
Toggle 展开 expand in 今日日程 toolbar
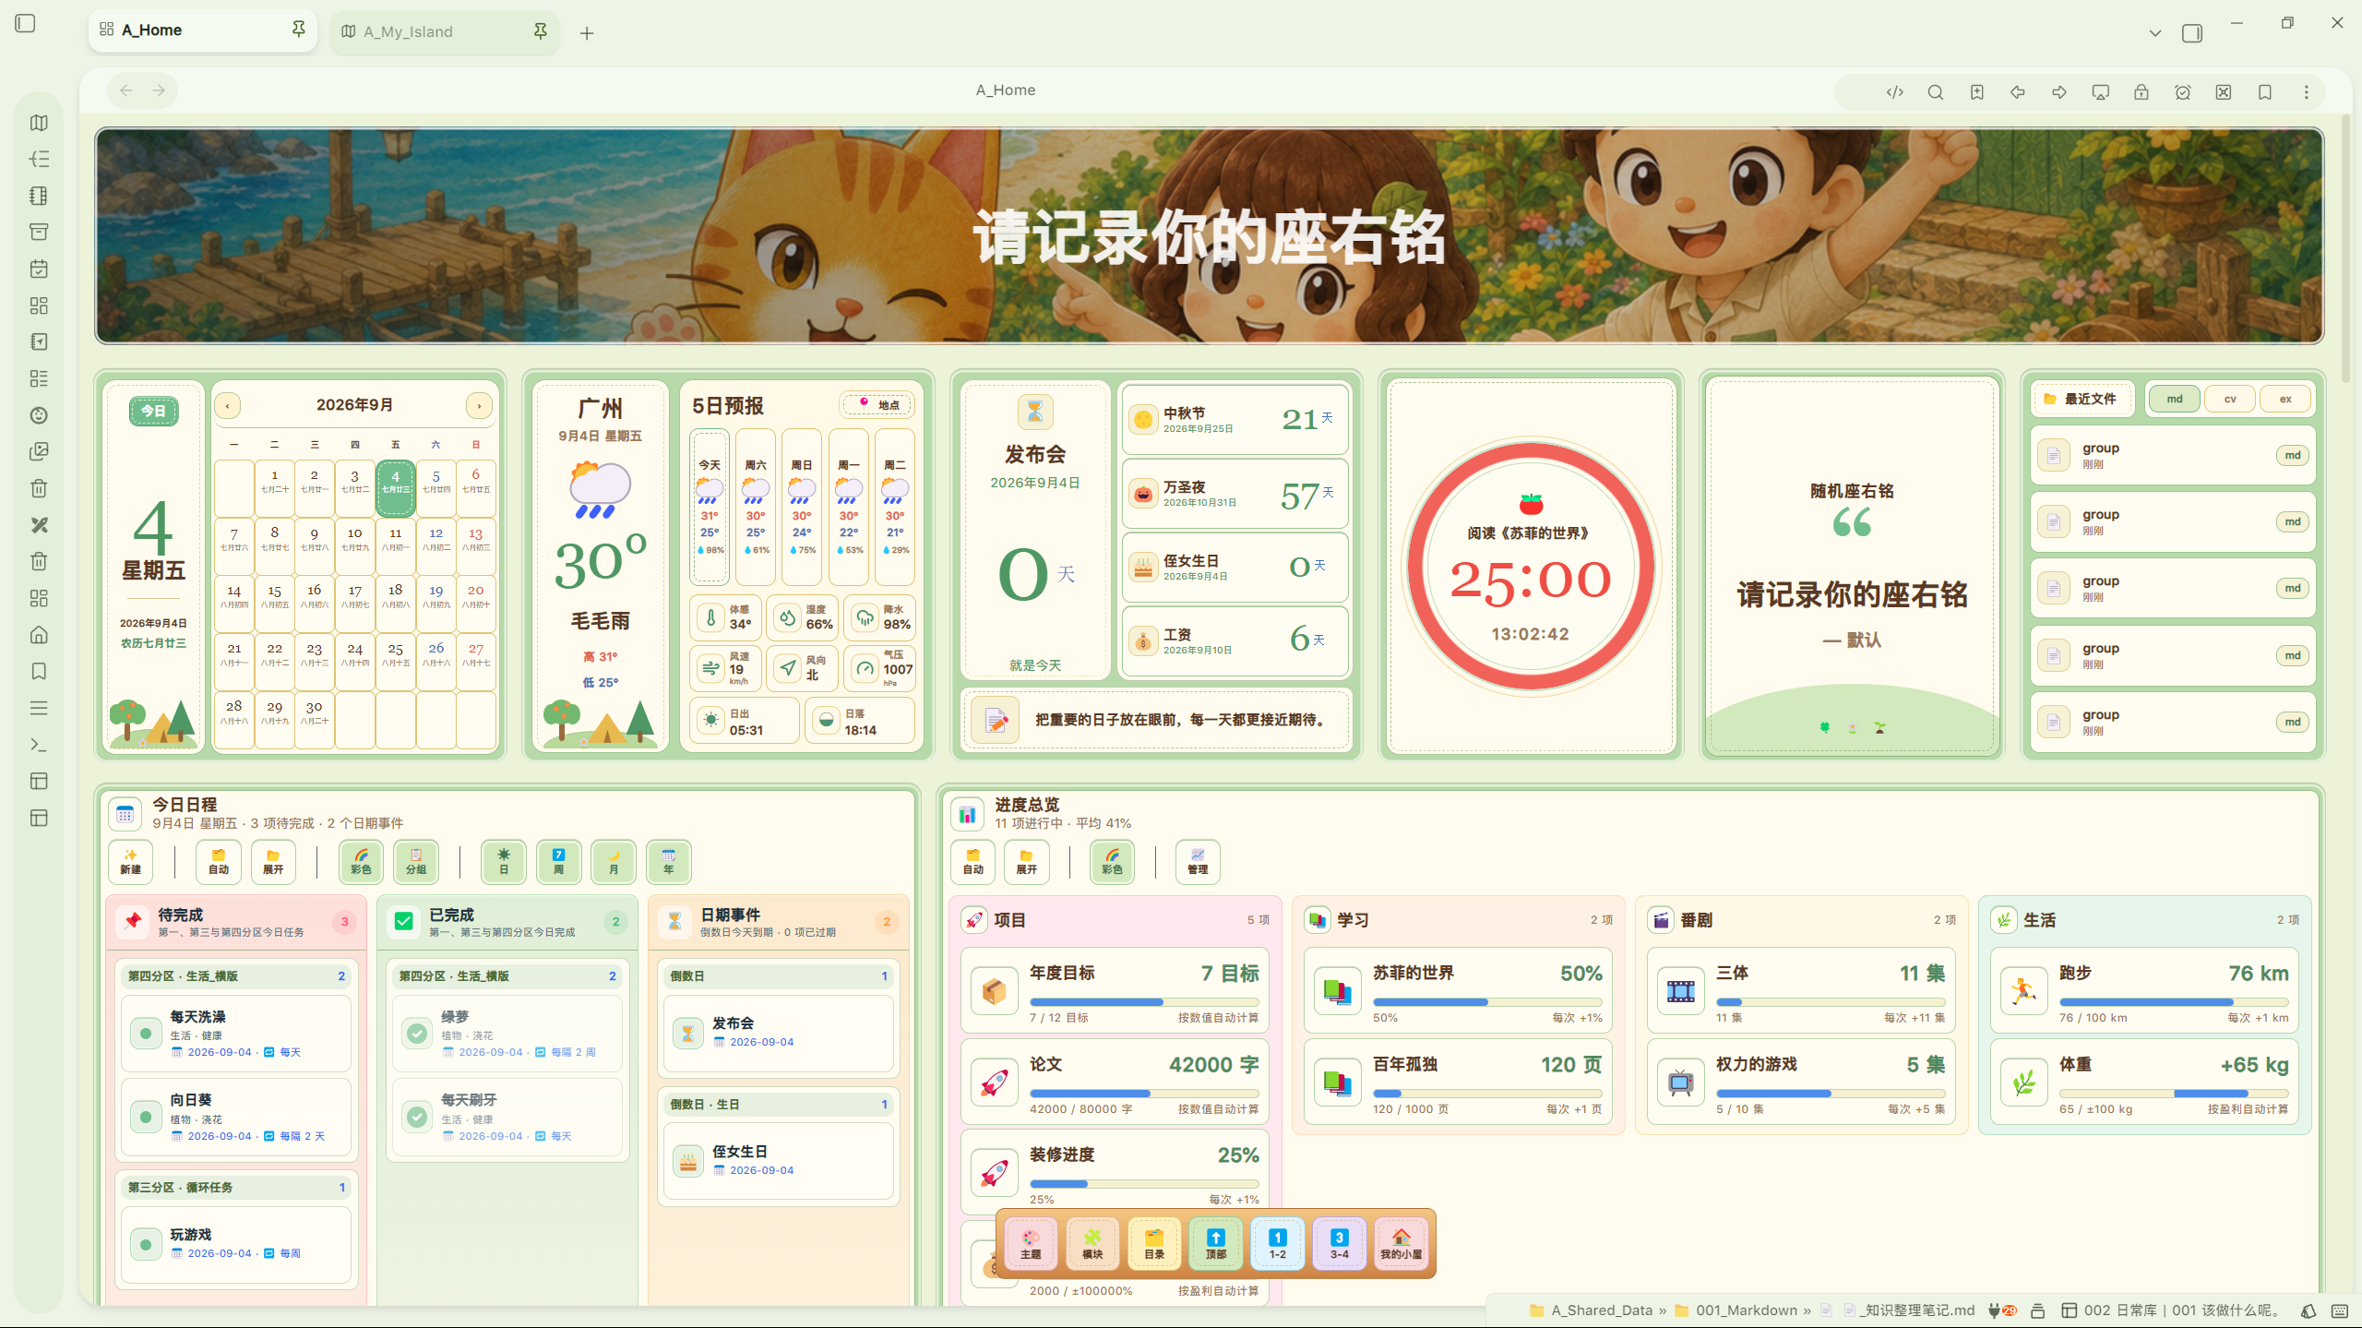point(273,862)
